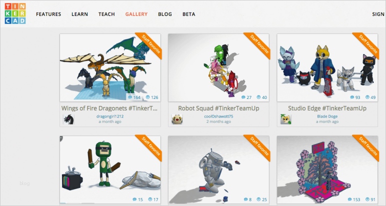Click Blade Doge's profile avatar icon

(286, 119)
